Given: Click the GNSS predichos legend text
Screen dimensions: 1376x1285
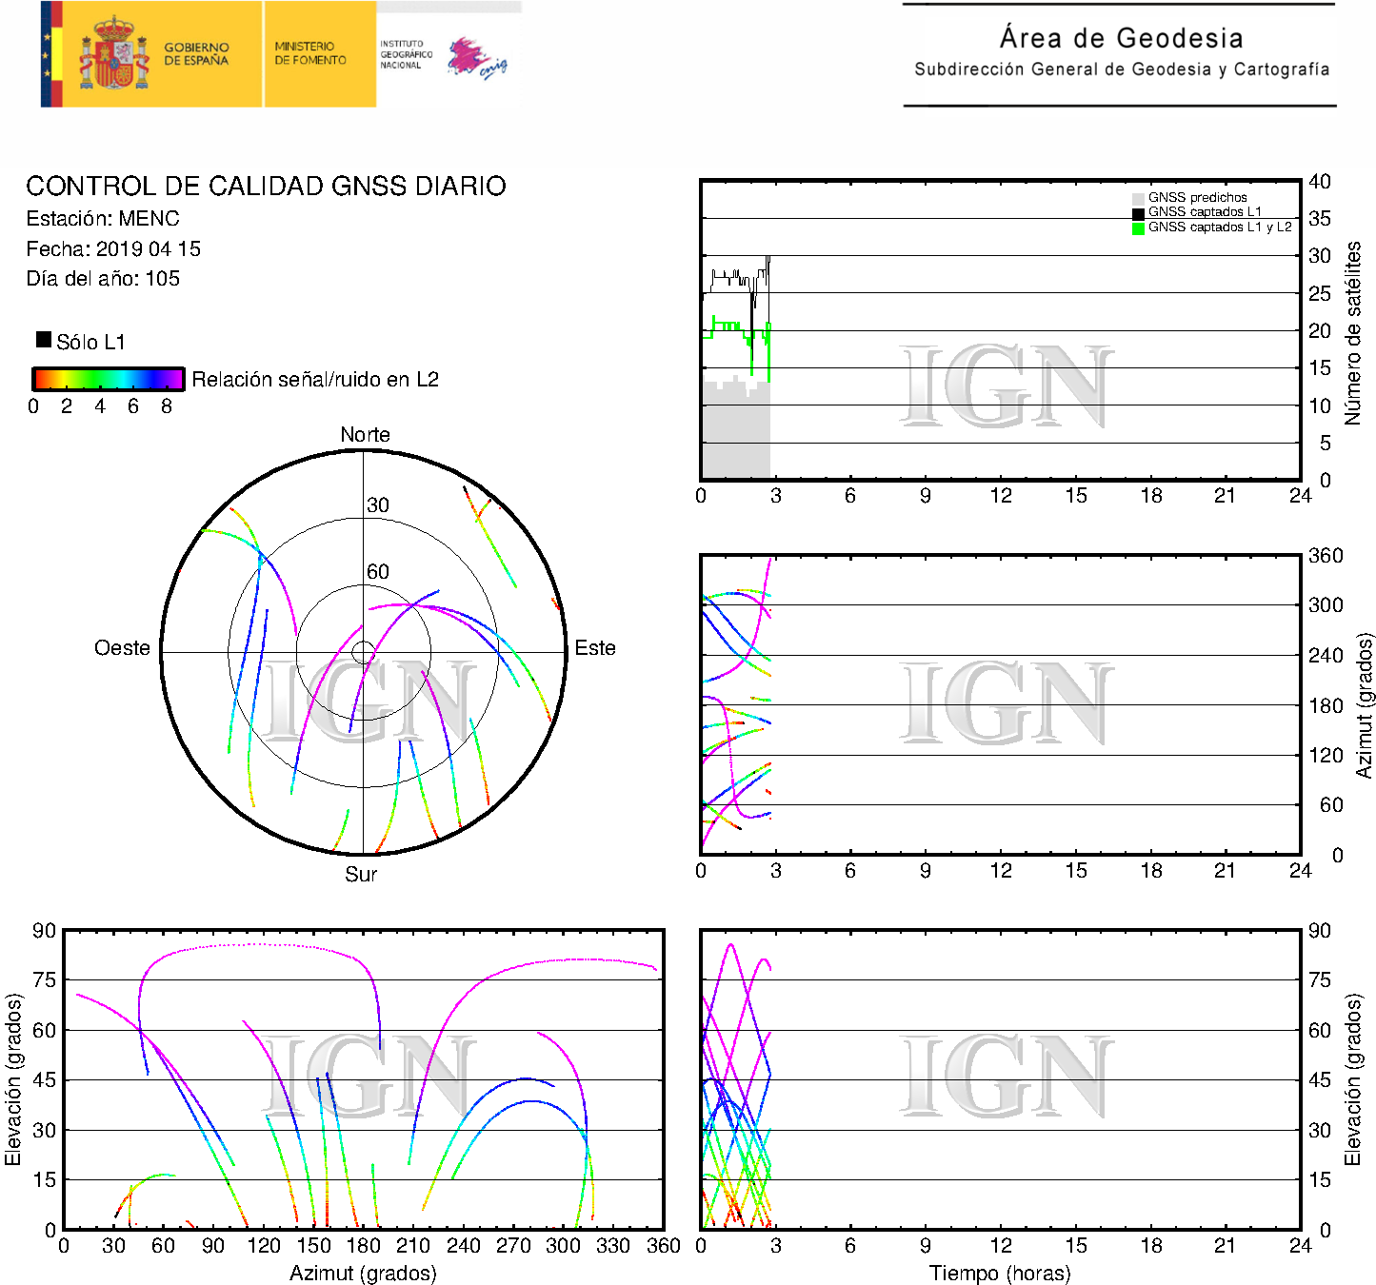Looking at the screenshot, I should coord(1197,198).
